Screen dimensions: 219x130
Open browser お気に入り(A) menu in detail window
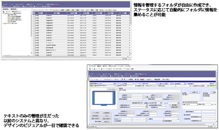point(113,66)
